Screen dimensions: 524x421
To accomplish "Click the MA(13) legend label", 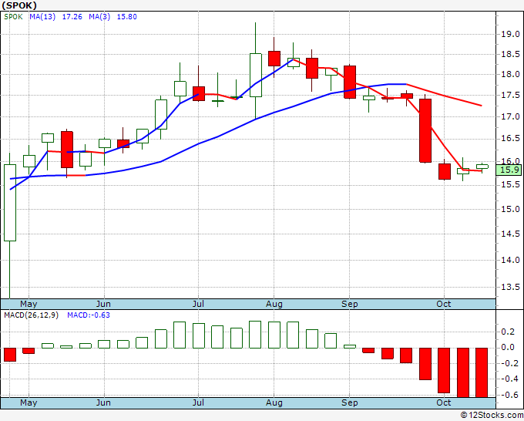I will tap(42, 17).
